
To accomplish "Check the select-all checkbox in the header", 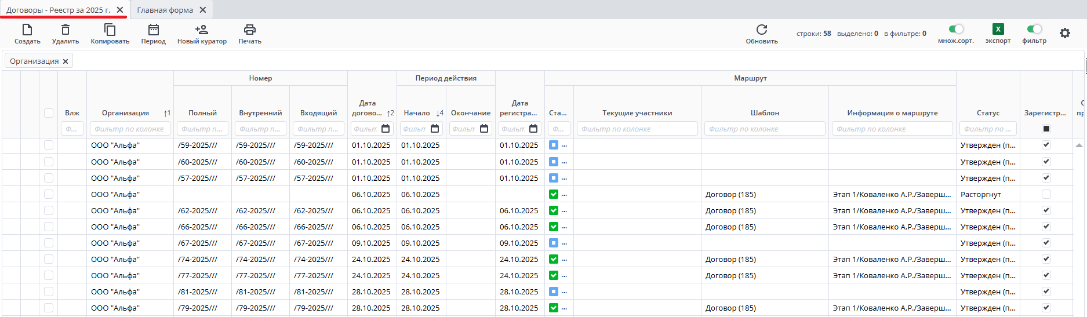I will [49, 113].
